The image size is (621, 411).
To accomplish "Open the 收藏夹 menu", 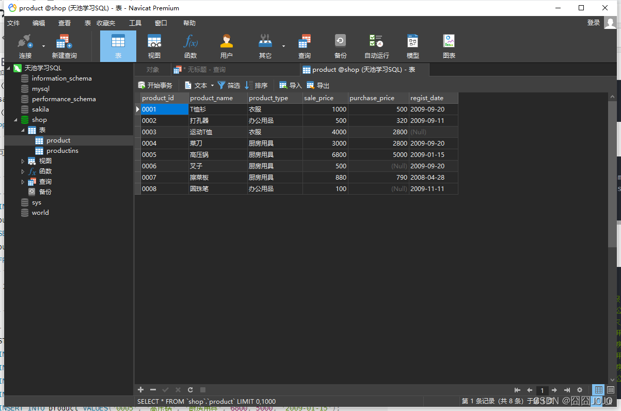I will coord(106,23).
